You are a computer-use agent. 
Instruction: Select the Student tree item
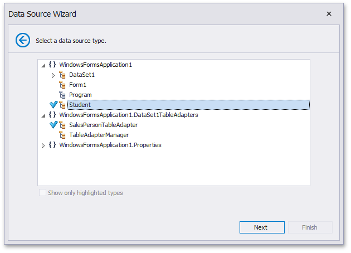point(80,105)
